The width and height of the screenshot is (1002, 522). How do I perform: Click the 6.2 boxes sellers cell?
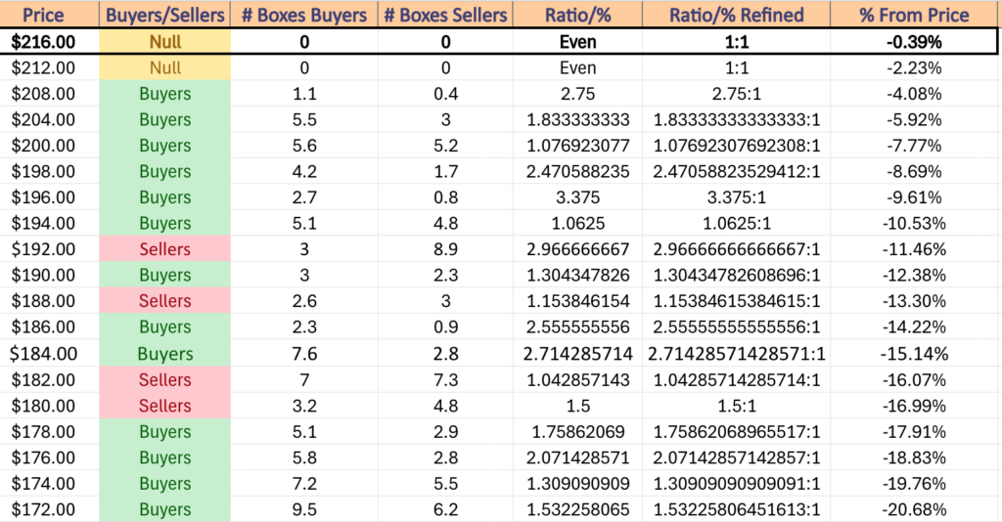pos(445,509)
